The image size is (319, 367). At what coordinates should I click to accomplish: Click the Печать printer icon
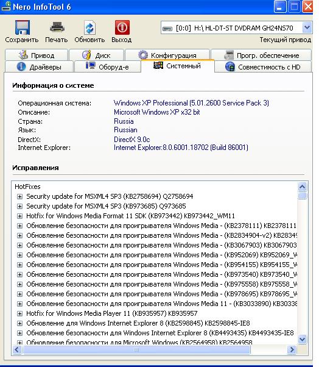57,27
